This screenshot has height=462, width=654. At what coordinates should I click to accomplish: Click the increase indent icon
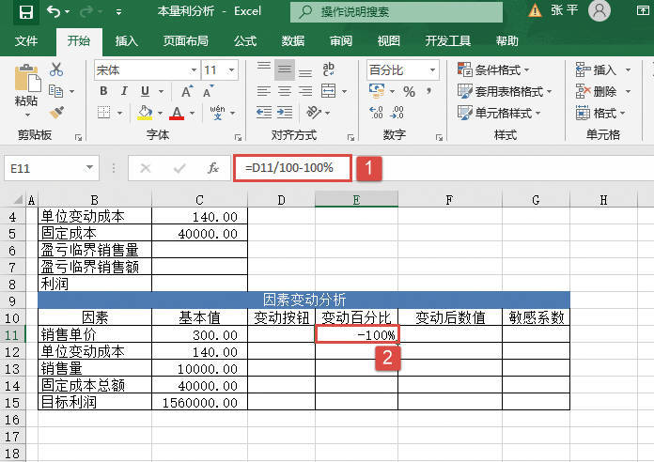pos(285,112)
